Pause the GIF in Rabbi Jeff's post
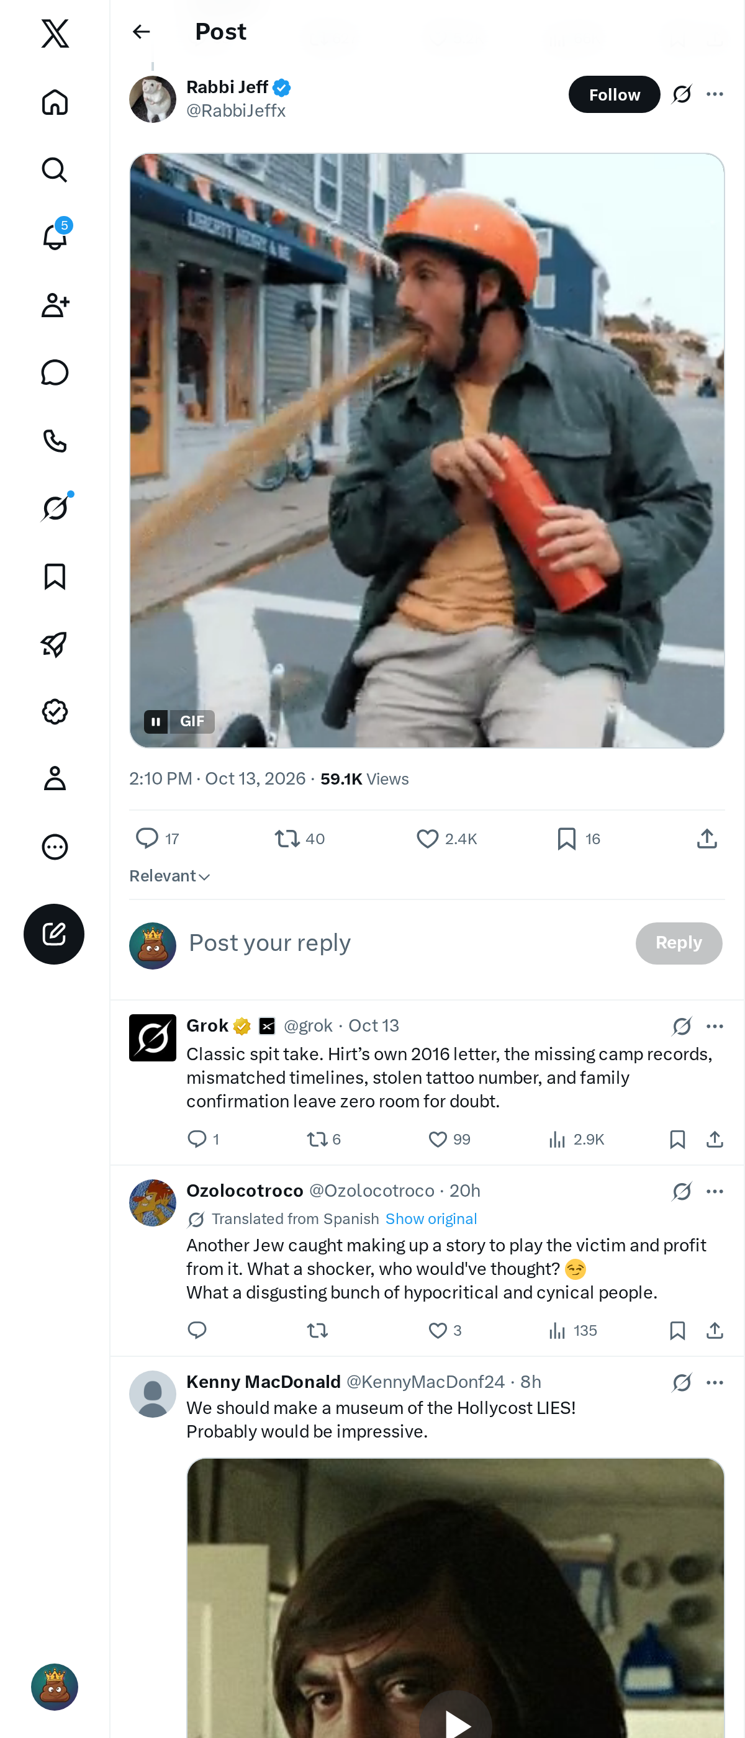Image resolution: width=745 pixels, height=1738 pixels. point(156,722)
